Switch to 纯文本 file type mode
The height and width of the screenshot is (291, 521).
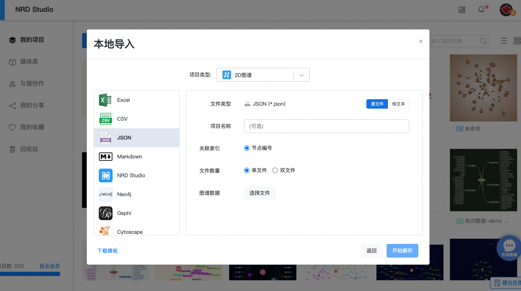point(398,104)
